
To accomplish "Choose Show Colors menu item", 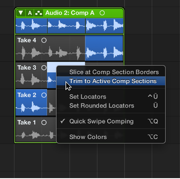I will 111,137.
